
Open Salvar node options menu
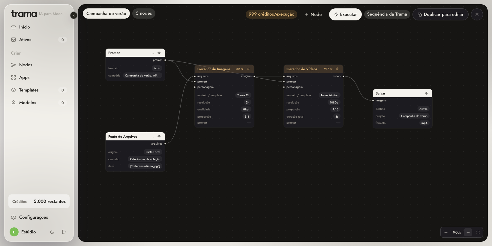(x=420, y=93)
